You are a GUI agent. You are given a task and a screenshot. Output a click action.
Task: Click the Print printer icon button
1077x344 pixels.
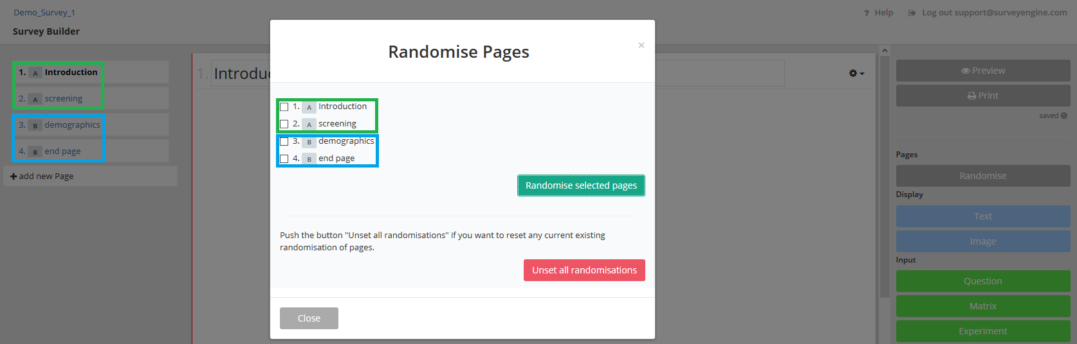[x=983, y=96]
